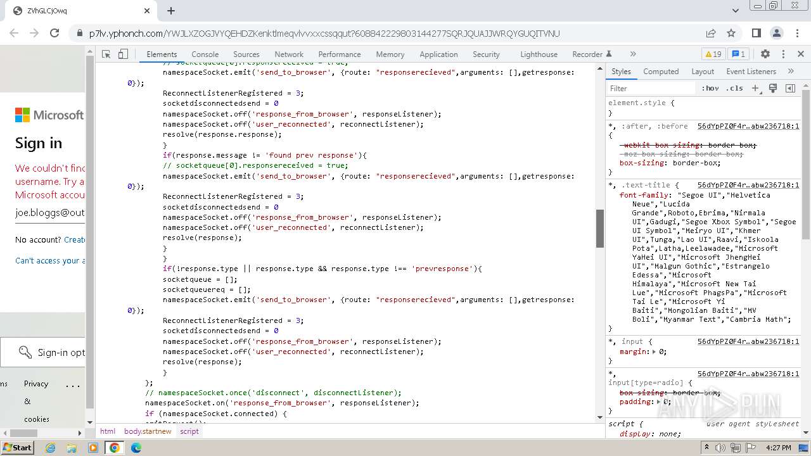Click the Styles Filter input field
811x456 pixels.
point(651,89)
